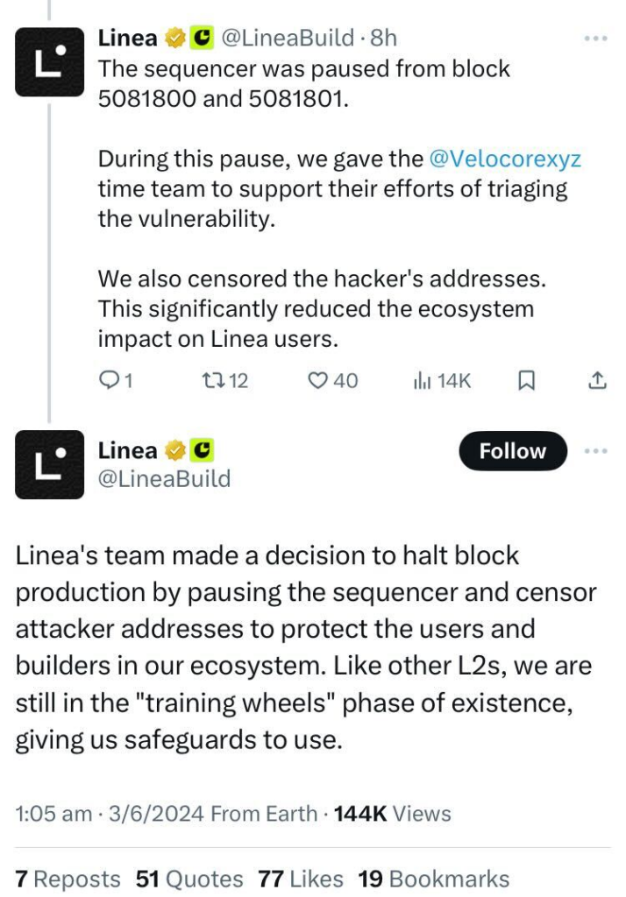Viewport: 626px width, 897px height.
Task: Open the view analytics icon showing 14K
Action: point(422,380)
